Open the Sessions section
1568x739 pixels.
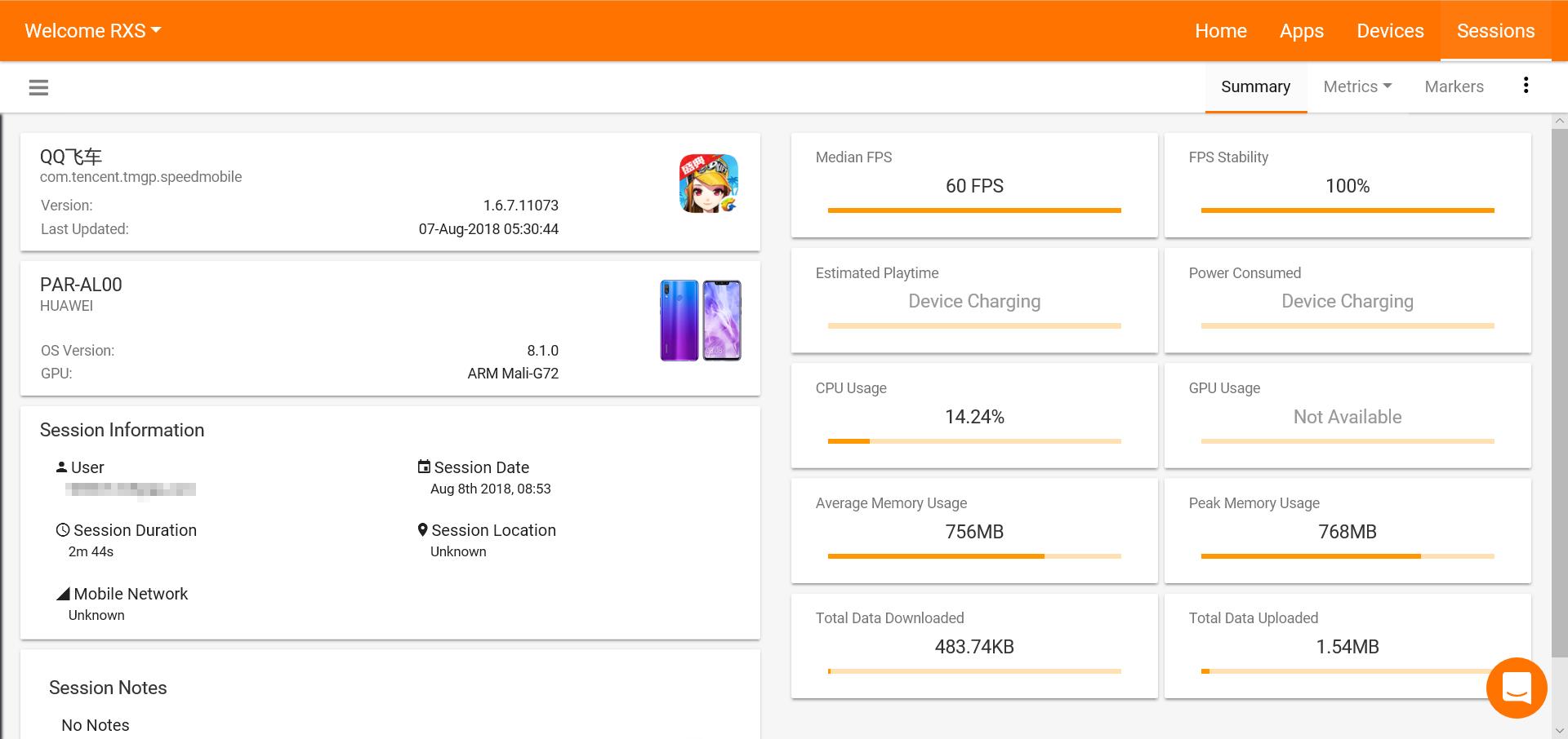1495,31
